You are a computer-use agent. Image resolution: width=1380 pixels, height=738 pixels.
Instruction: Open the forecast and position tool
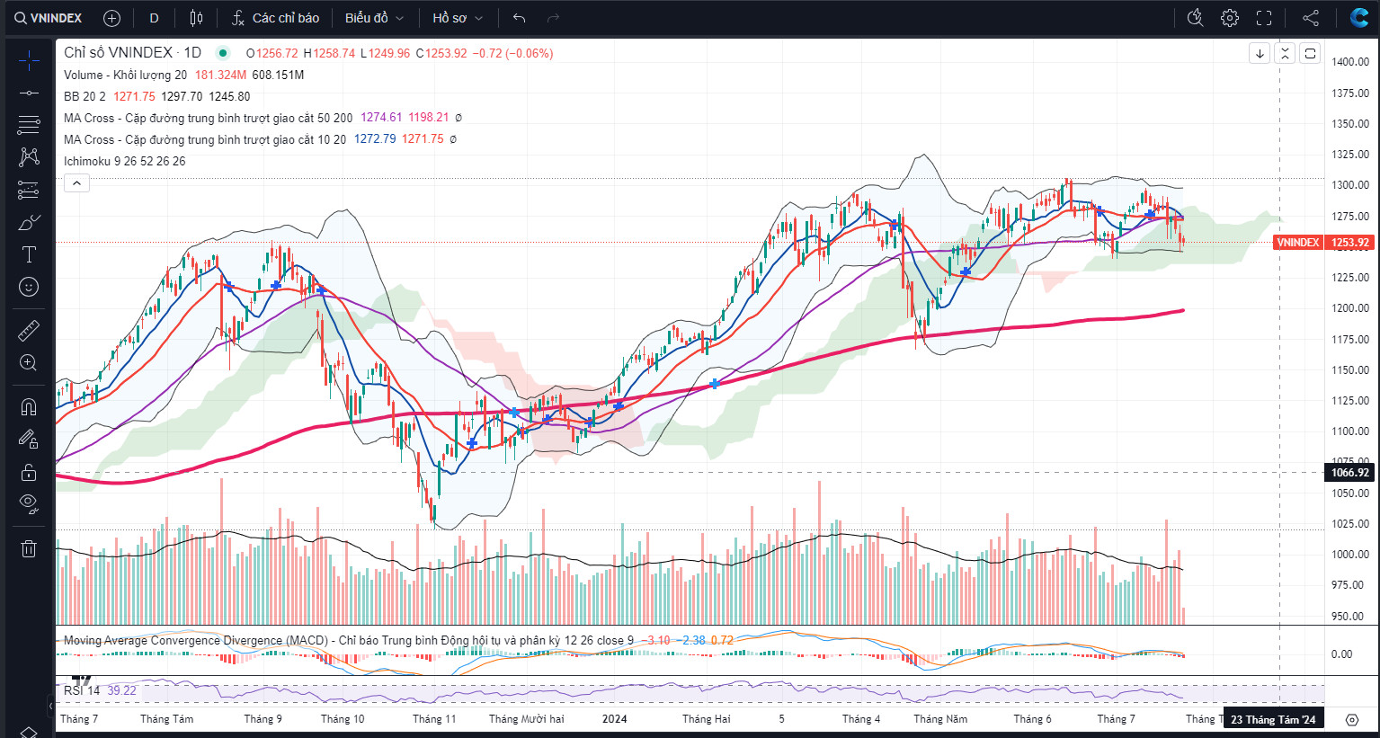[29, 190]
